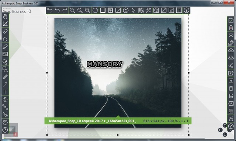
Task: Open the shapes tool
Action: tap(5, 69)
